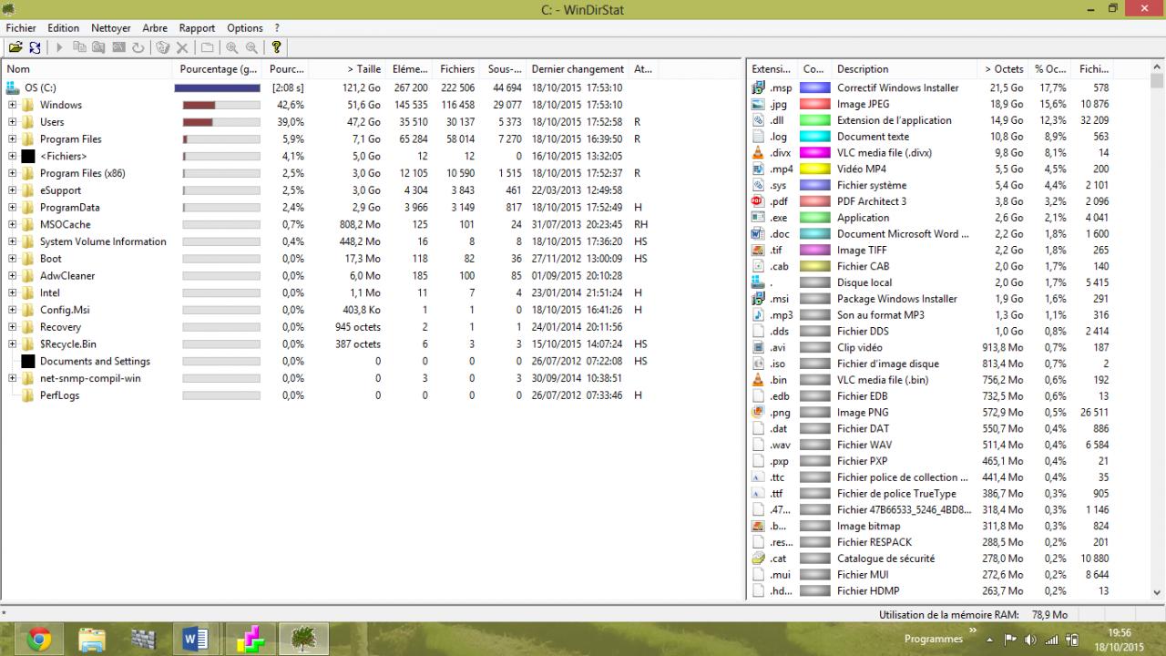Viewport: 1166px width, 656px height.
Task: Click the blue .msp color swatch
Action: coord(814,87)
